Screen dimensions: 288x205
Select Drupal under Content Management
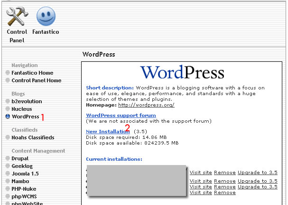20,158
